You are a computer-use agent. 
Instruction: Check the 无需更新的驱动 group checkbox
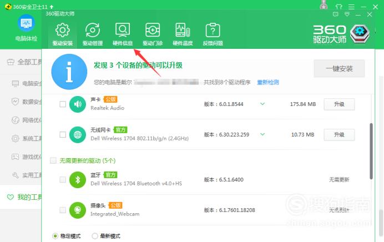click(x=53, y=160)
